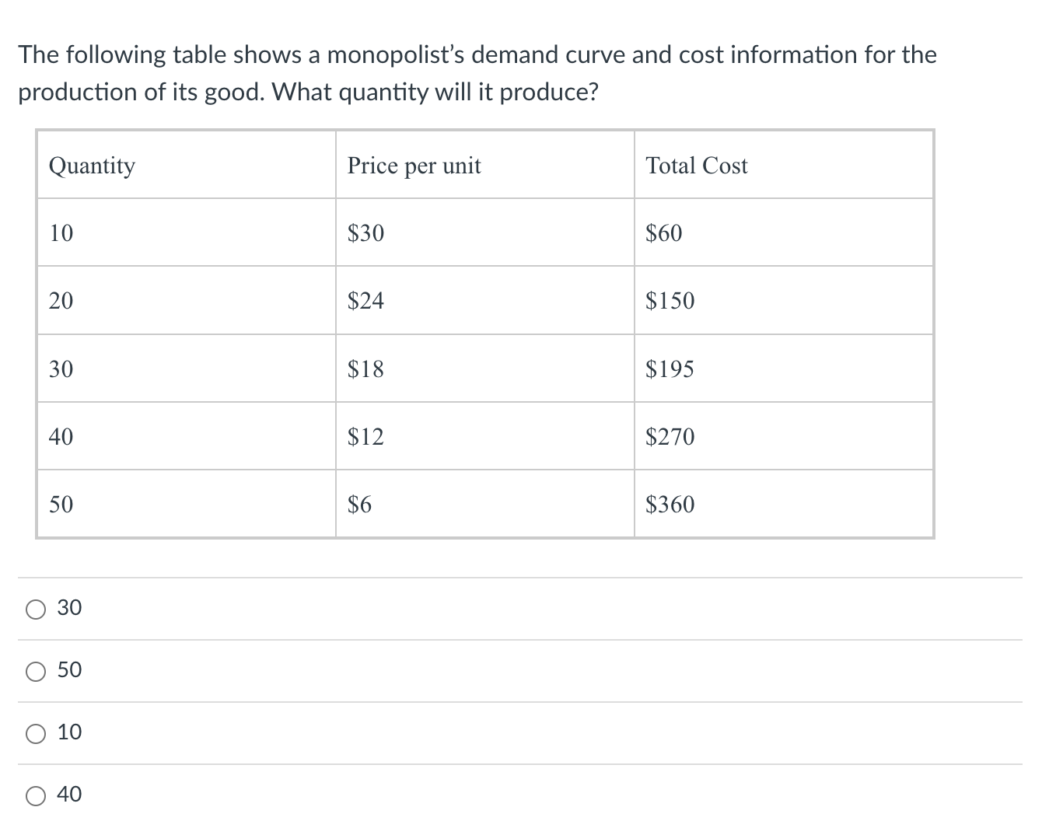The height and width of the screenshot is (835, 1042).
Task: Select the radio button for answer 10
Action: (34, 732)
